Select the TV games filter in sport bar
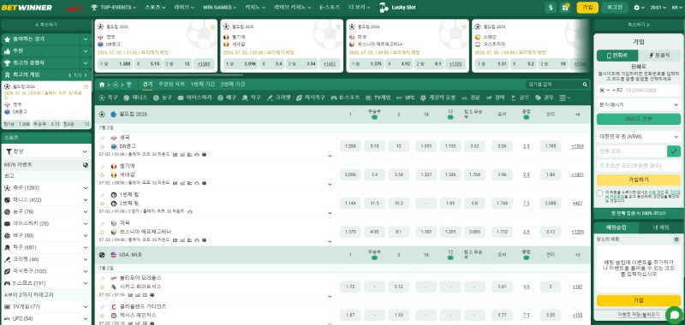The image size is (685, 325). (x=378, y=97)
